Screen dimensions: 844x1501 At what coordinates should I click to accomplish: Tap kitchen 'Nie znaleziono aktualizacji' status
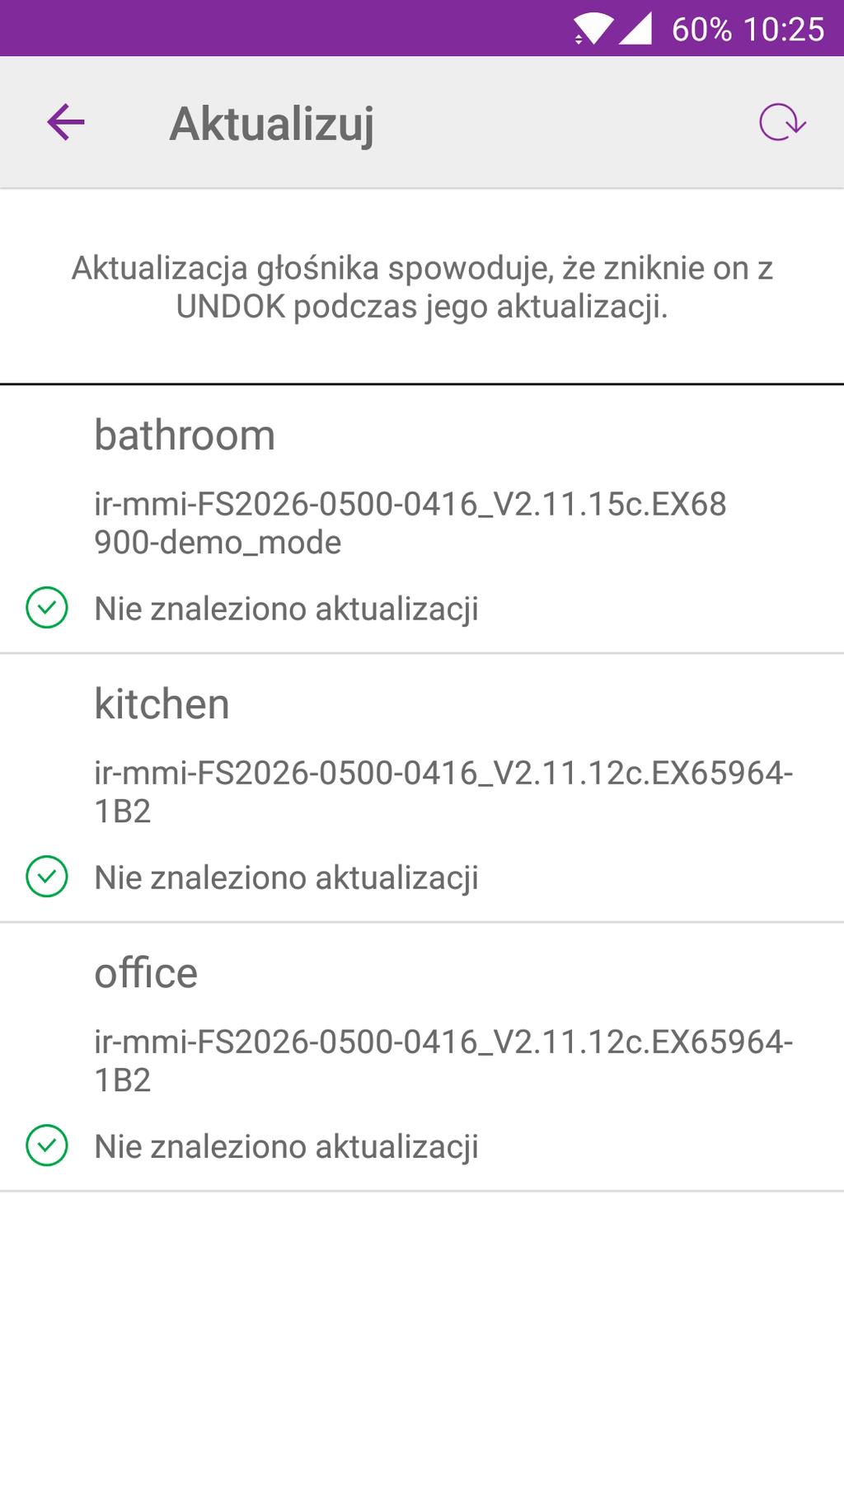tap(286, 878)
